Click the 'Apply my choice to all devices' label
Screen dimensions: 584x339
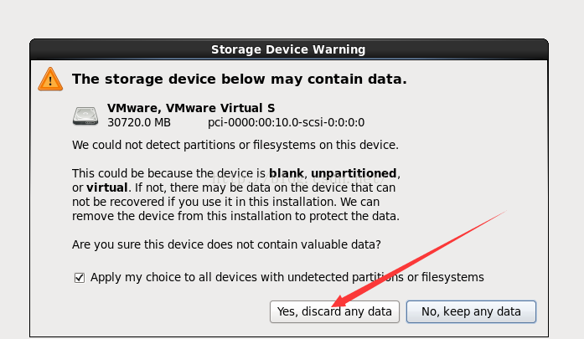[x=287, y=277]
